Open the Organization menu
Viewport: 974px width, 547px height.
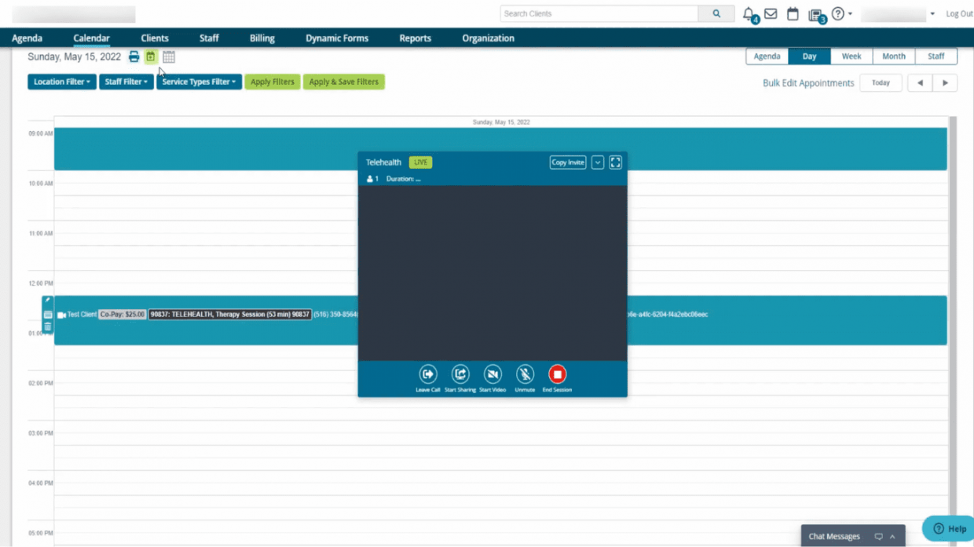coord(489,38)
